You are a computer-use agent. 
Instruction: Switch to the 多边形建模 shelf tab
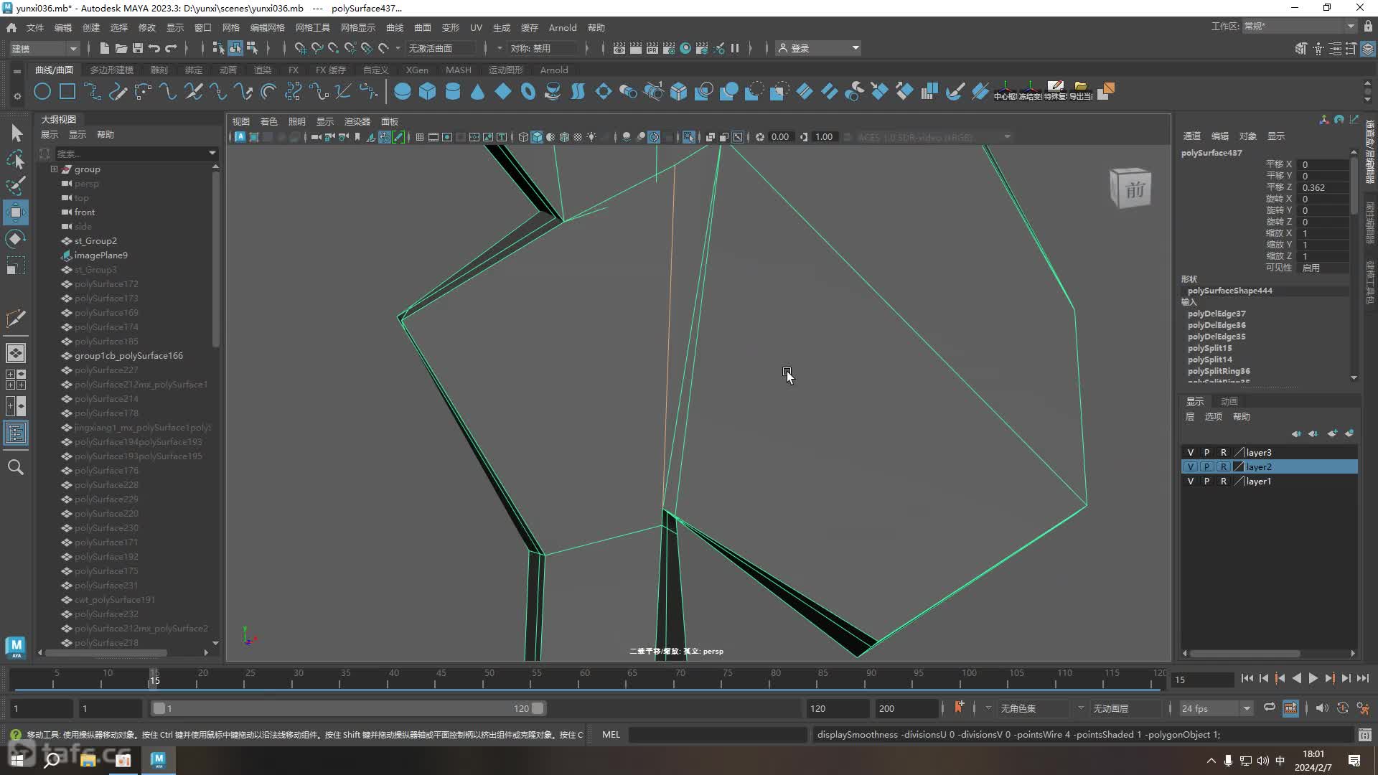[112, 70]
